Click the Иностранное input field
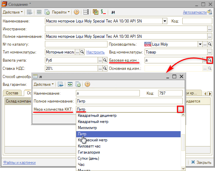This screenshot has height=171, width=215. point(126,29)
